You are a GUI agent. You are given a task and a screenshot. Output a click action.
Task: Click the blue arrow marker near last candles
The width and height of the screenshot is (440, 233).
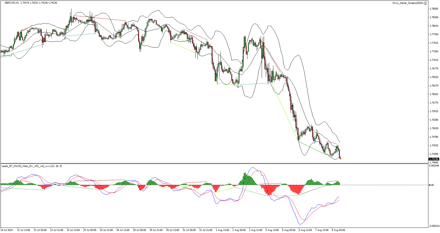(336, 150)
